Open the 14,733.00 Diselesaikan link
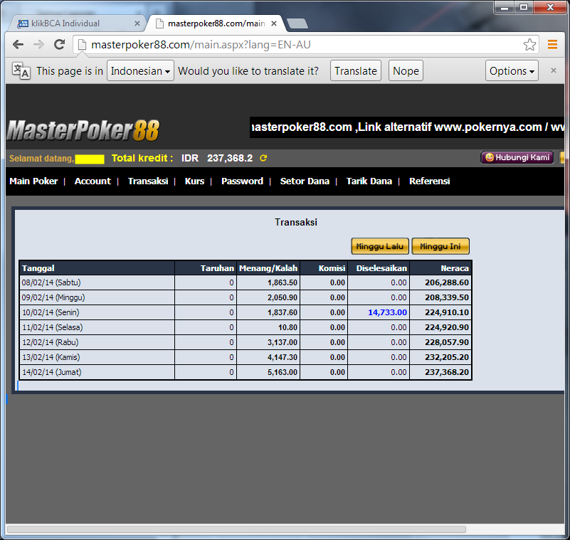 pyautogui.click(x=387, y=312)
